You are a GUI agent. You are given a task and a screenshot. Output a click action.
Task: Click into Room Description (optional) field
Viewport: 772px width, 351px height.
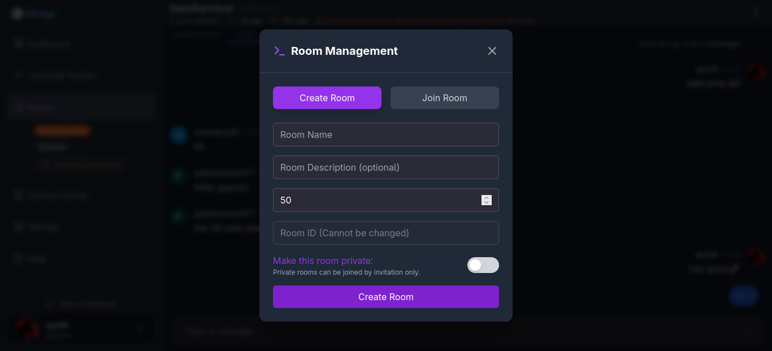click(385, 167)
